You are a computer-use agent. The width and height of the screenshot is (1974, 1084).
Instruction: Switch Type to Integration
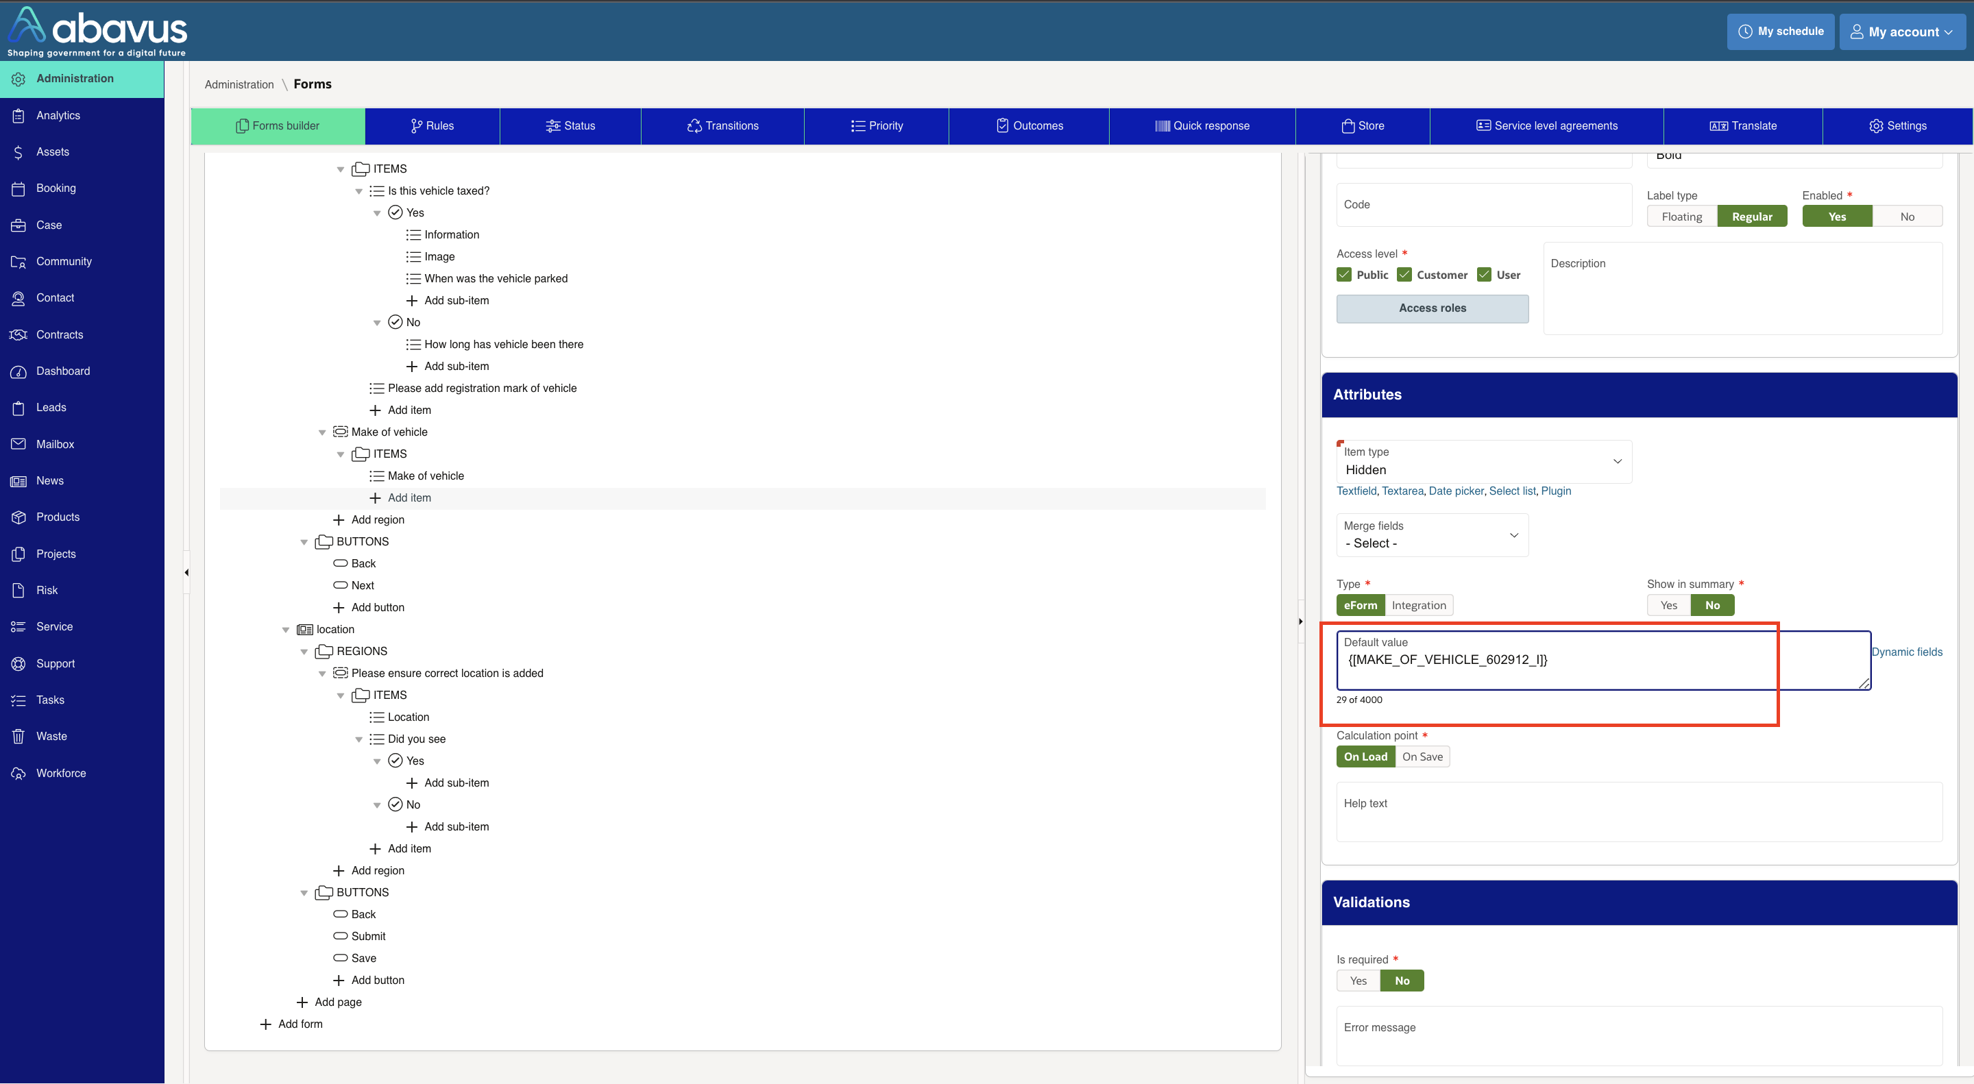(x=1418, y=605)
